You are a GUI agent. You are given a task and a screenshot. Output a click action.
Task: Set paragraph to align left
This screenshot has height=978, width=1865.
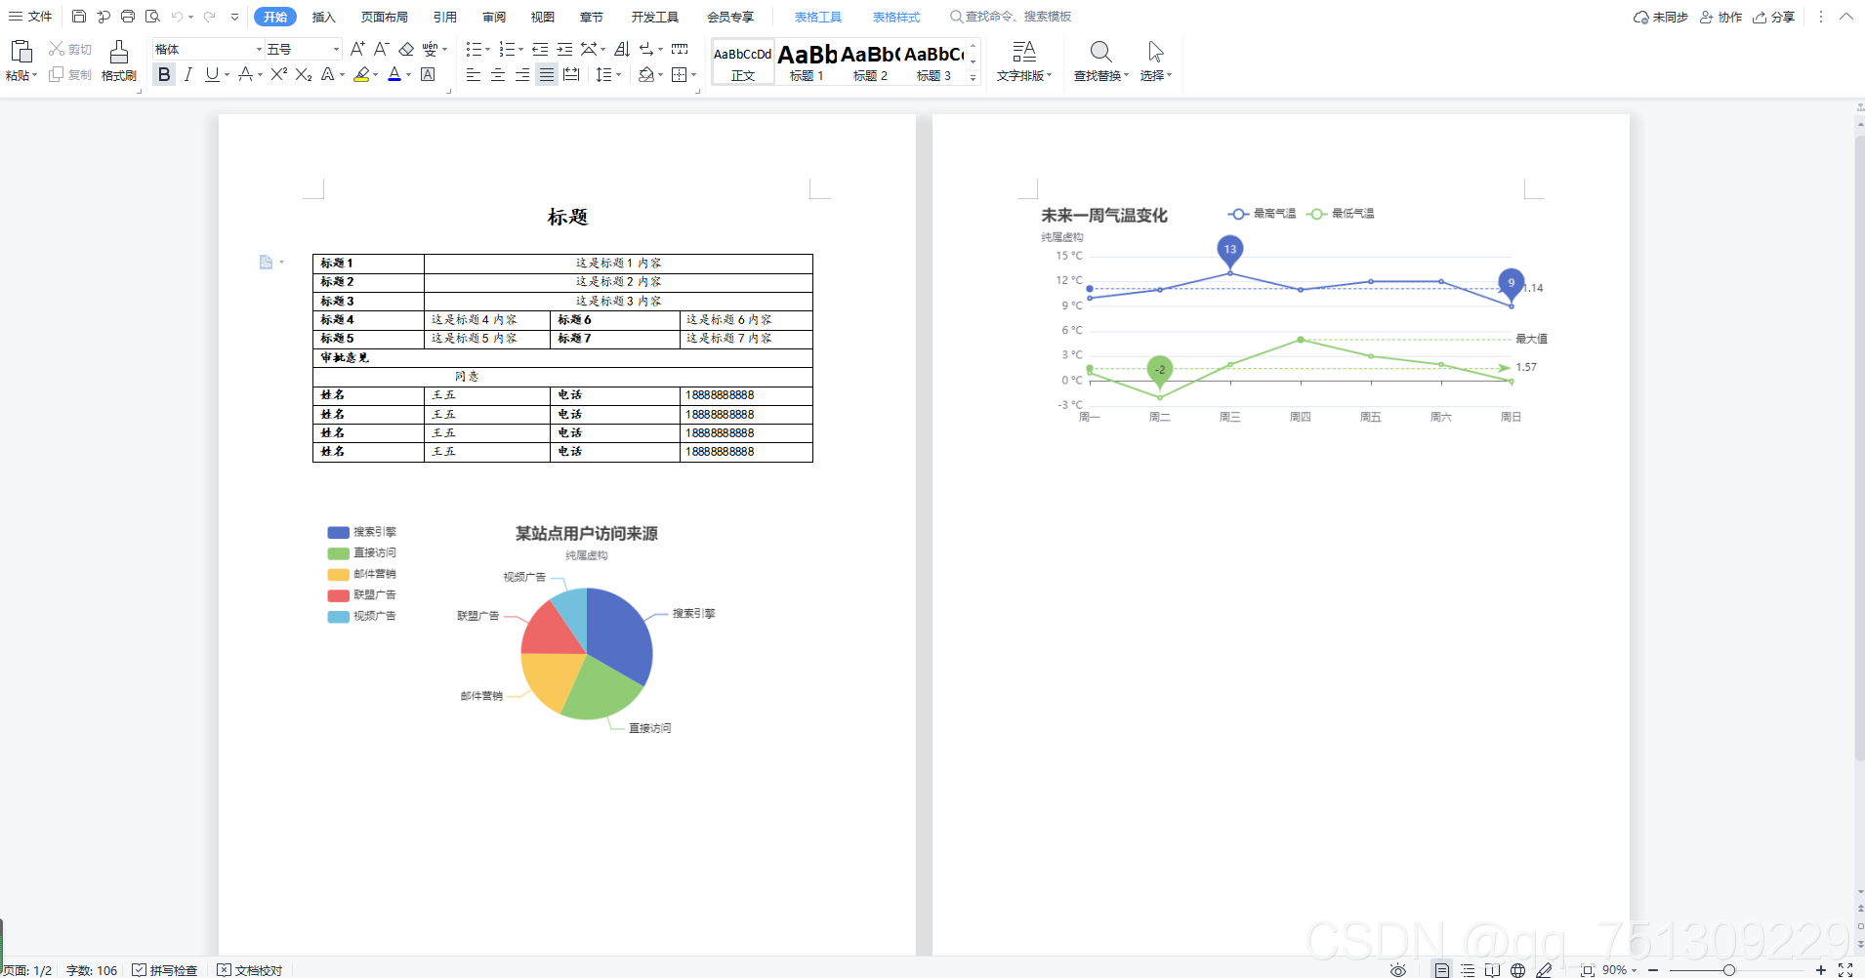click(x=474, y=74)
